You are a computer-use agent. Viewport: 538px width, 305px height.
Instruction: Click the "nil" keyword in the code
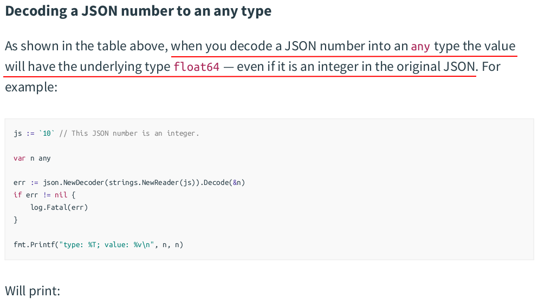point(61,195)
